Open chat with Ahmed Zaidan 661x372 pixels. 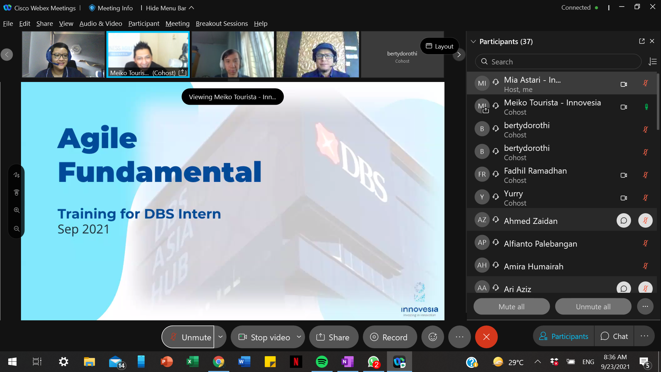click(x=623, y=220)
